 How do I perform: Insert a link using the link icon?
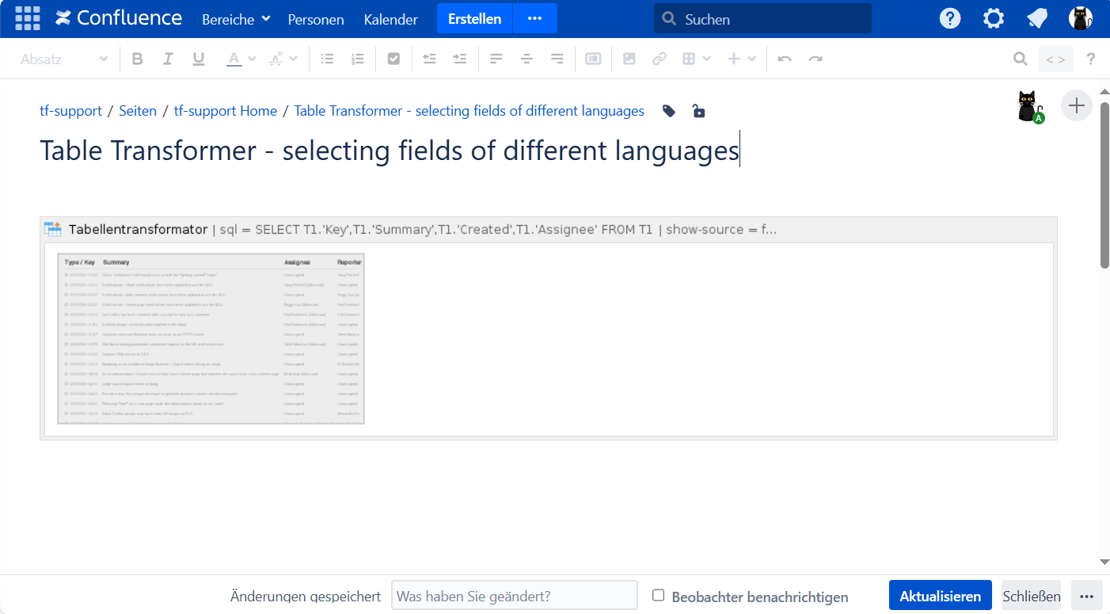[x=659, y=59]
